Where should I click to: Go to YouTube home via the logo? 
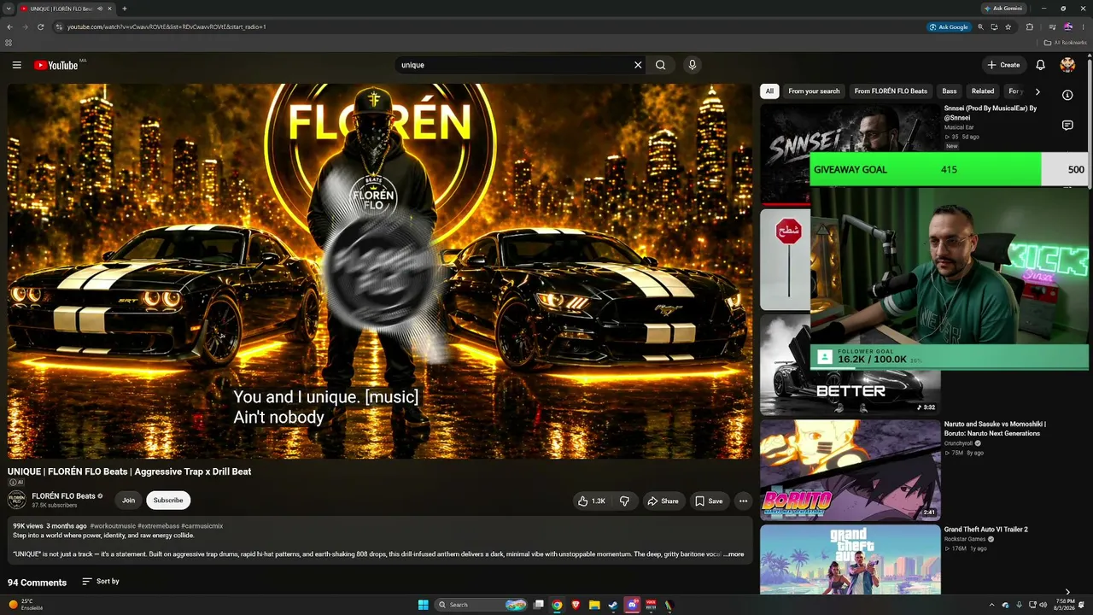pyautogui.click(x=56, y=65)
